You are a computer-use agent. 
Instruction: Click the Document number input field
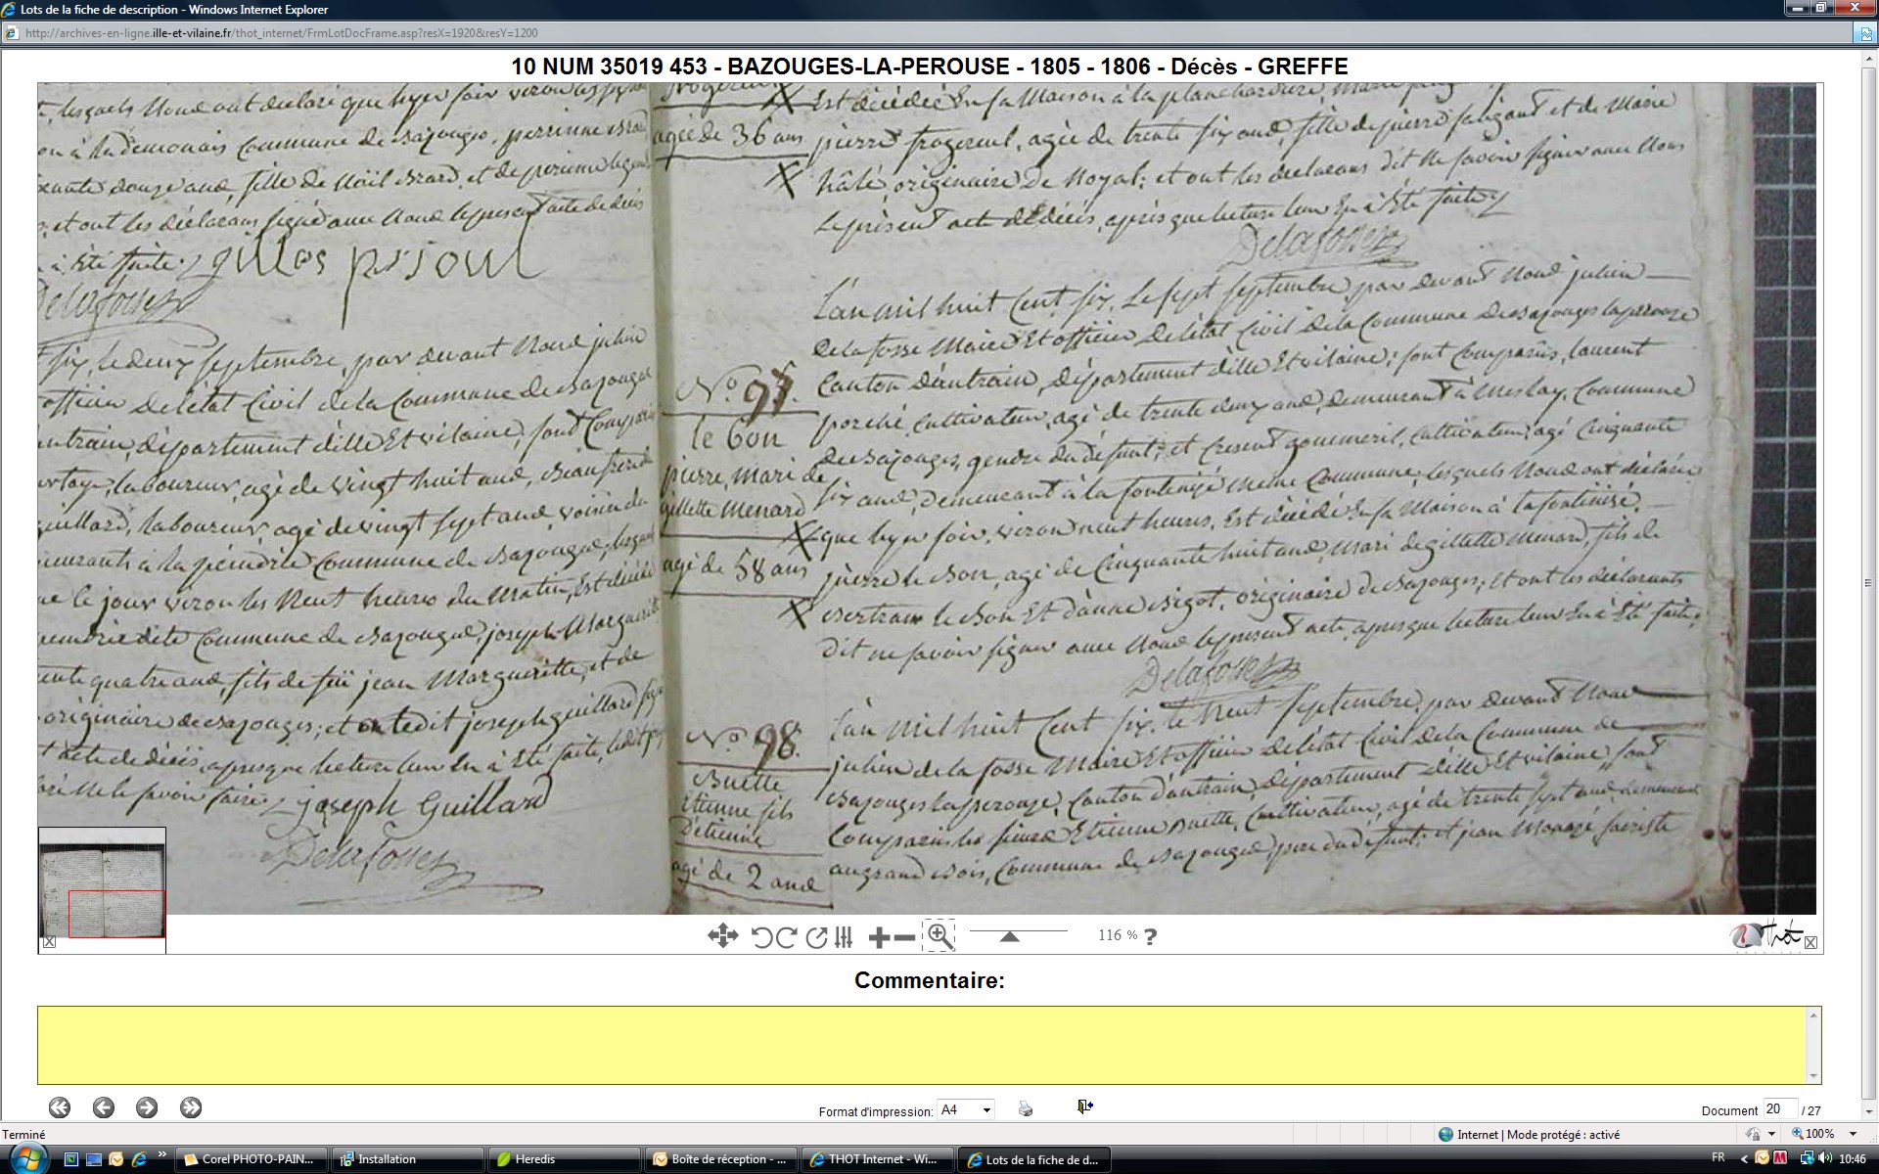pyautogui.click(x=1778, y=1108)
